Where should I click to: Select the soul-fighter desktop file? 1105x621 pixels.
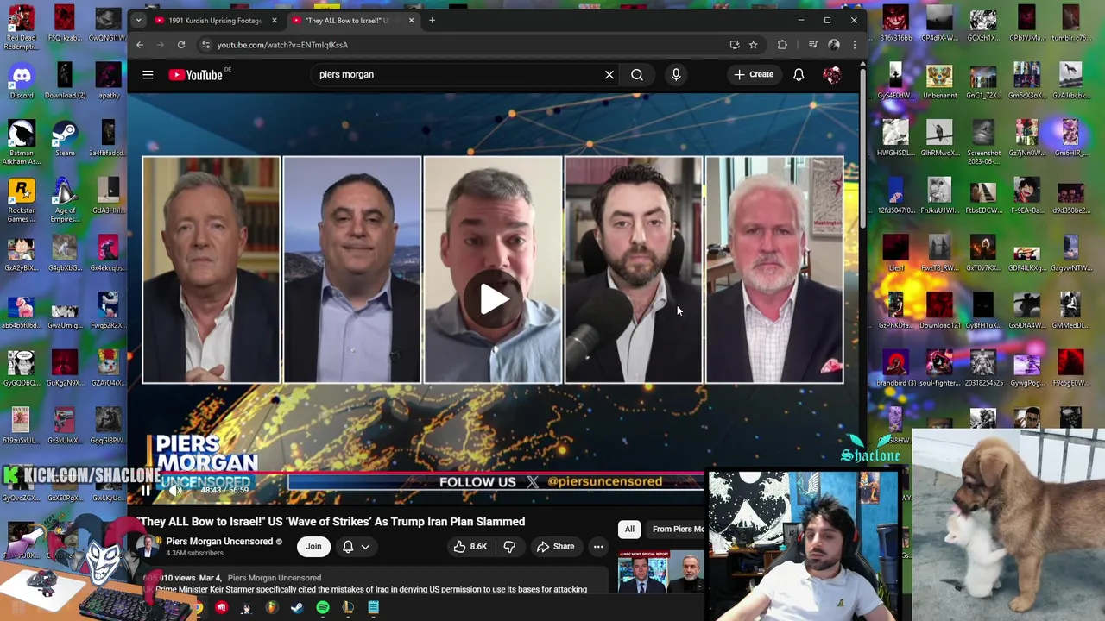pos(939,369)
